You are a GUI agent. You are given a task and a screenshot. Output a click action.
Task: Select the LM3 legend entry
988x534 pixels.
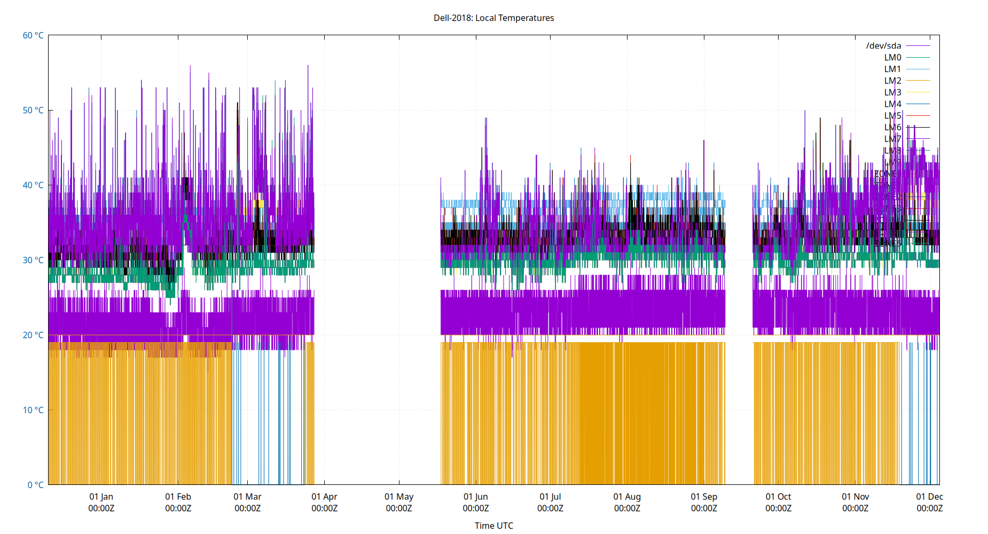click(x=893, y=92)
